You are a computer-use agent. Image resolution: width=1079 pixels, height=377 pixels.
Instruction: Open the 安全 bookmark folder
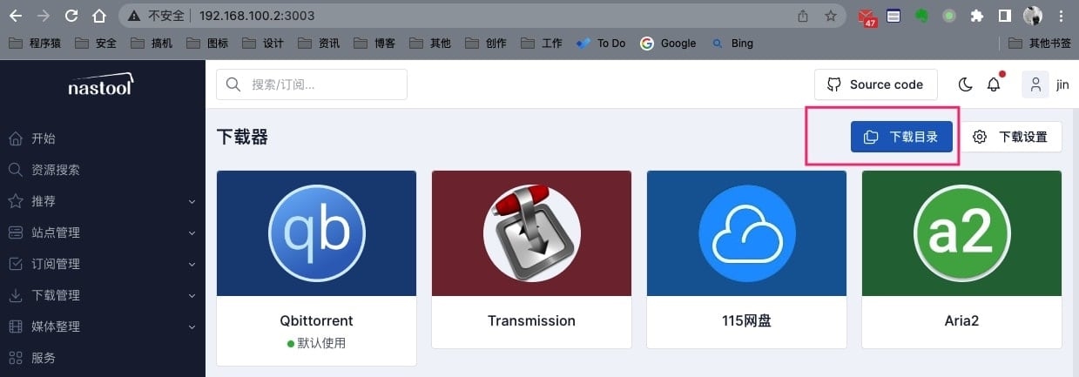96,43
